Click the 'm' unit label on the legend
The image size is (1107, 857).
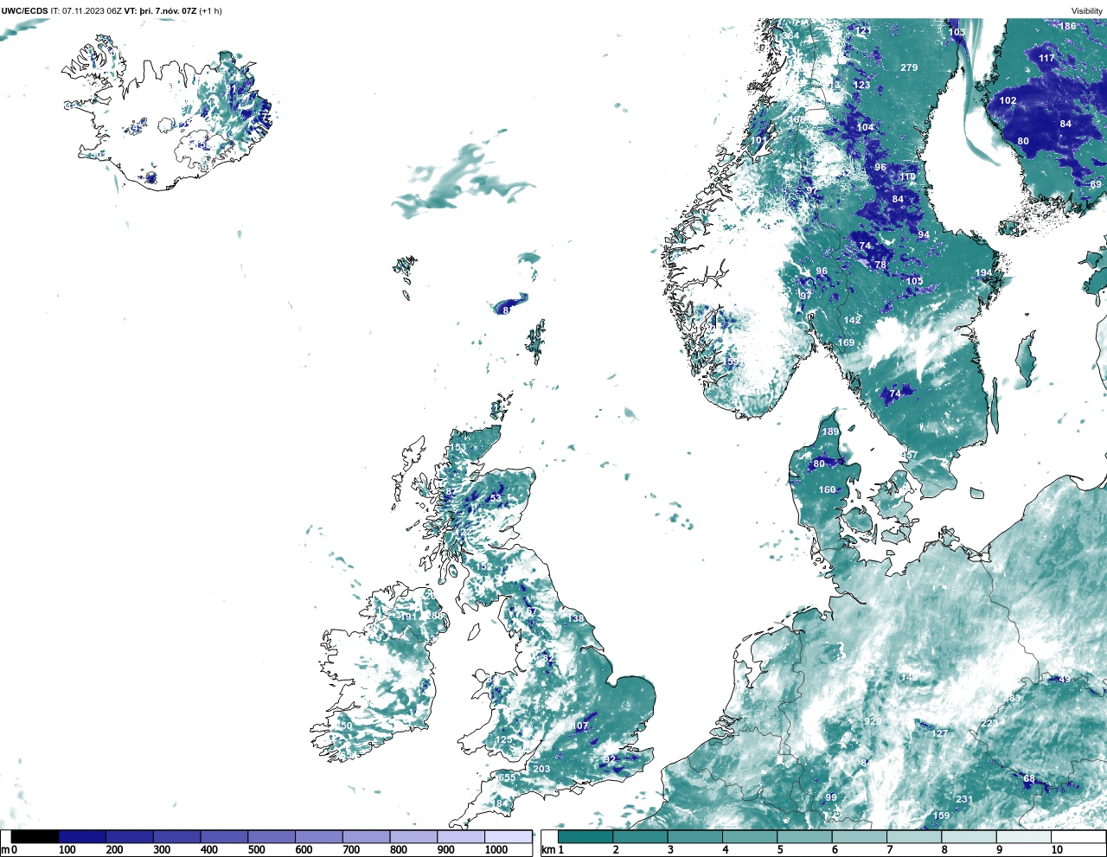(5, 850)
